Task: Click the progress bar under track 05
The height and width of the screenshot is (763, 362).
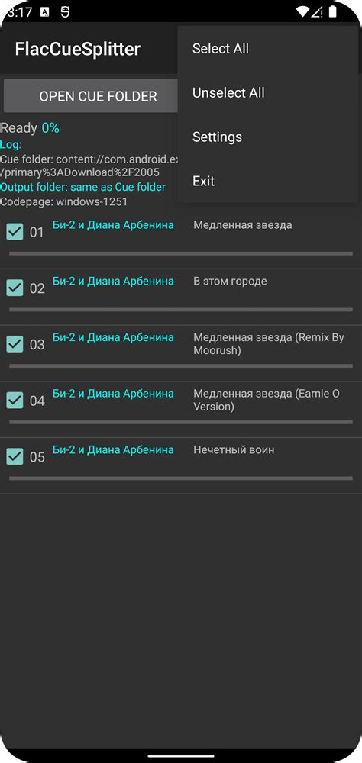Action: [x=181, y=478]
